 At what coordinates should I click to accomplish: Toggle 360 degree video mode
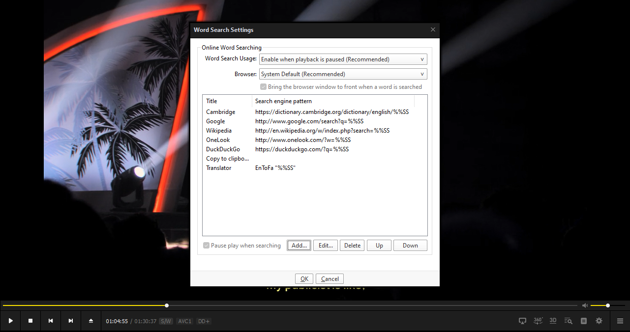pos(538,321)
